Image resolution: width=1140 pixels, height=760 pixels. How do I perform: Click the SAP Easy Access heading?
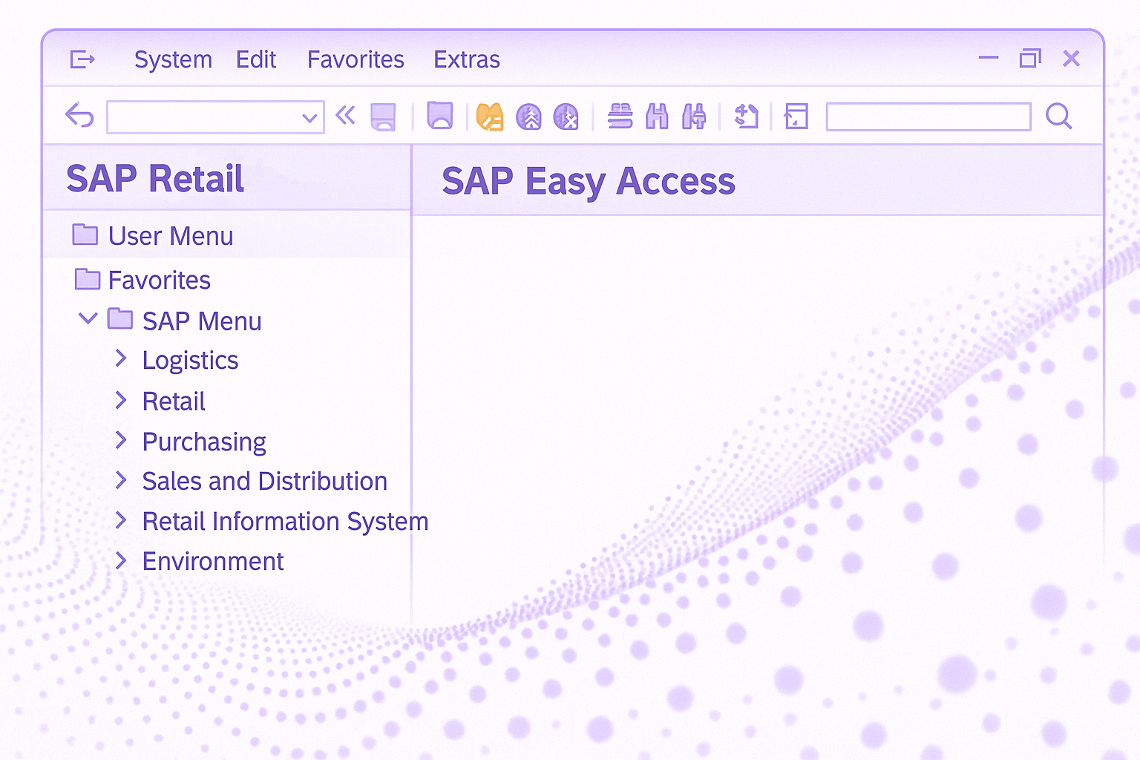pyautogui.click(x=589, y=182)
